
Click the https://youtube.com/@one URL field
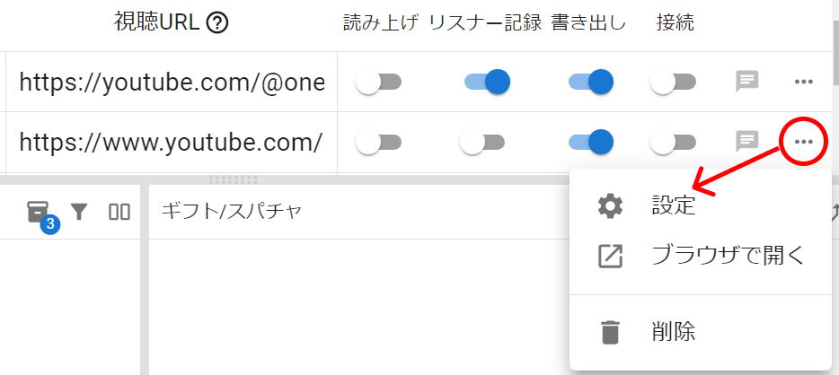[171, 83]
